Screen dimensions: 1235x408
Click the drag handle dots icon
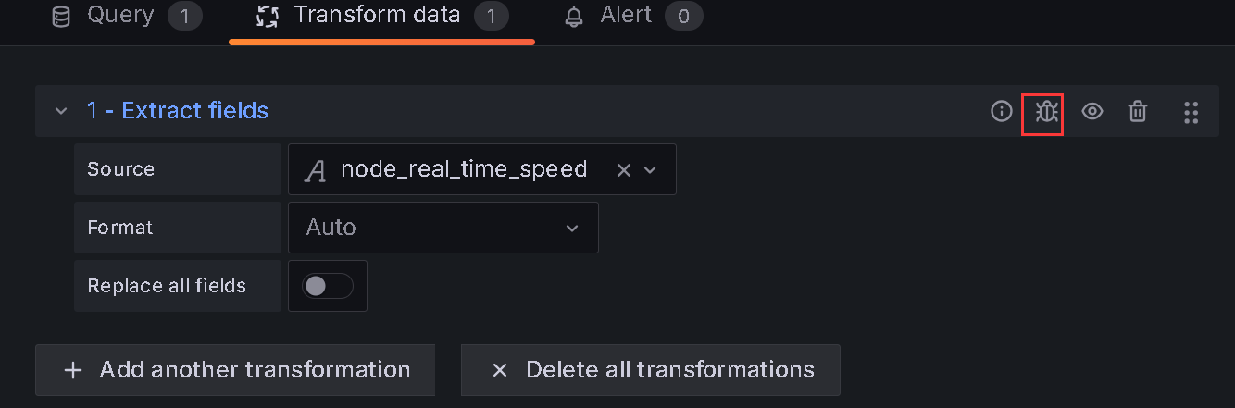tap(1191, 112)
